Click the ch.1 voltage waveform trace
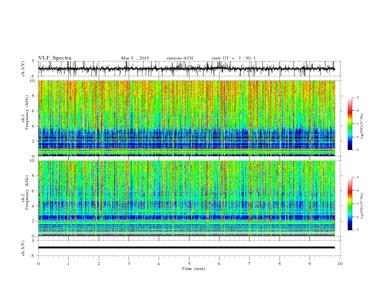This screenshot has width=383, height=296. point(186,69)
